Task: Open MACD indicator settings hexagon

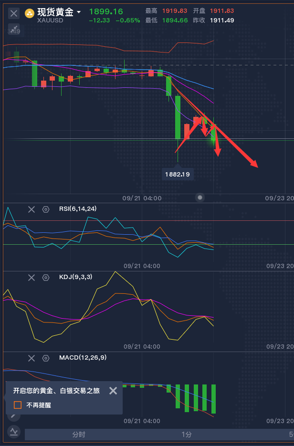Action: (46, 358)
